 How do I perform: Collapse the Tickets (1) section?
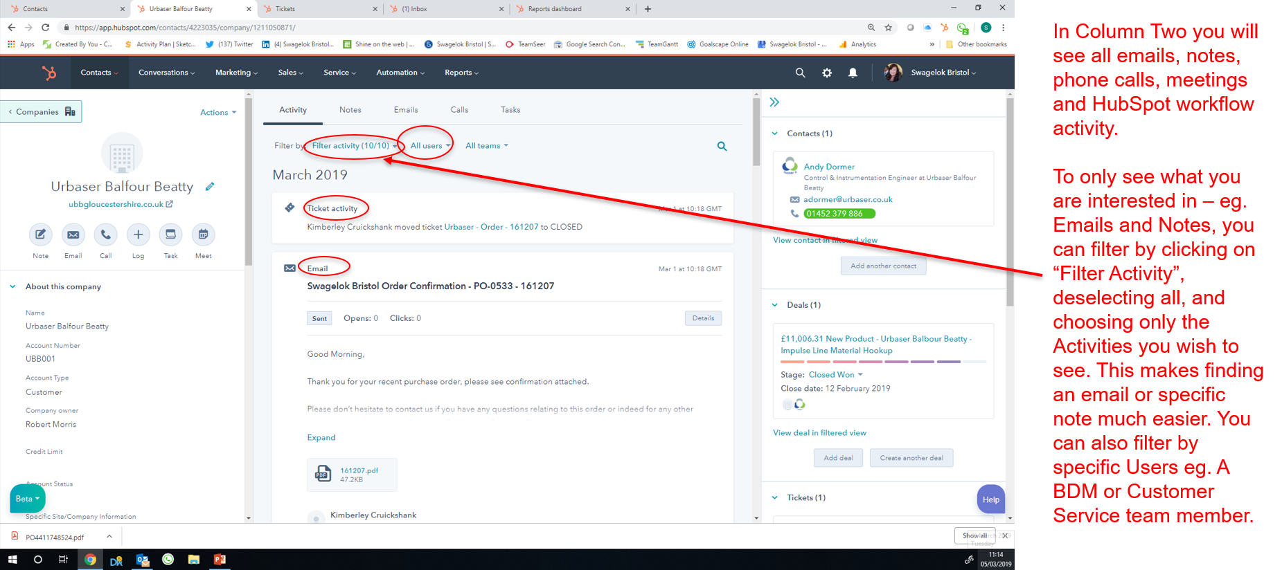tap(774, 497)
